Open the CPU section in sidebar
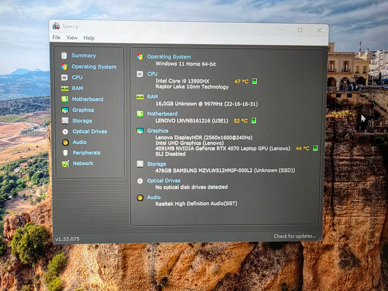 pyautogui.click(x=77, y=77)
